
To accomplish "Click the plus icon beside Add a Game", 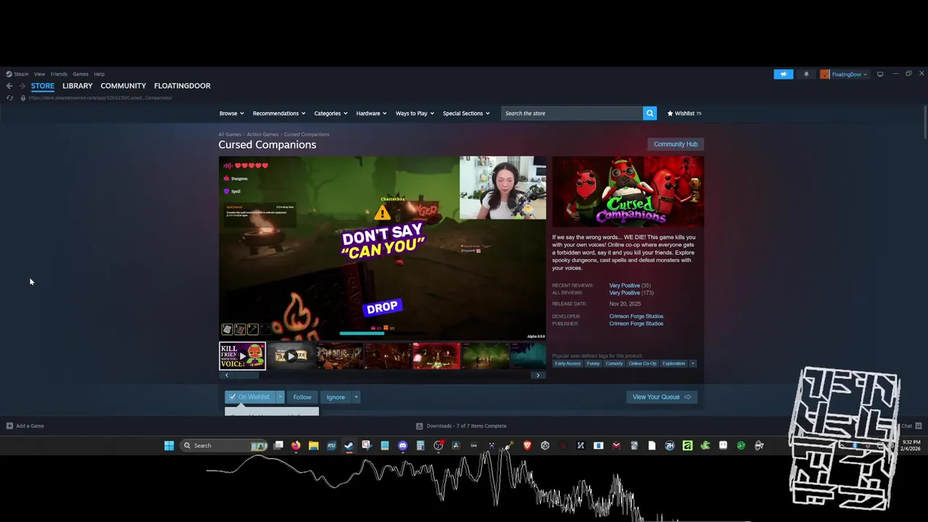I will point(9,426).
